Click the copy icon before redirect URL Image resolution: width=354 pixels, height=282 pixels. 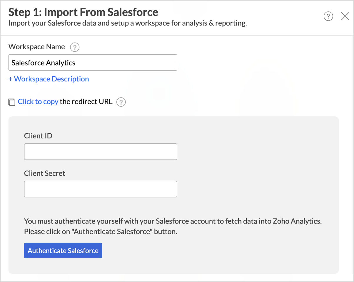pos(12,102)
